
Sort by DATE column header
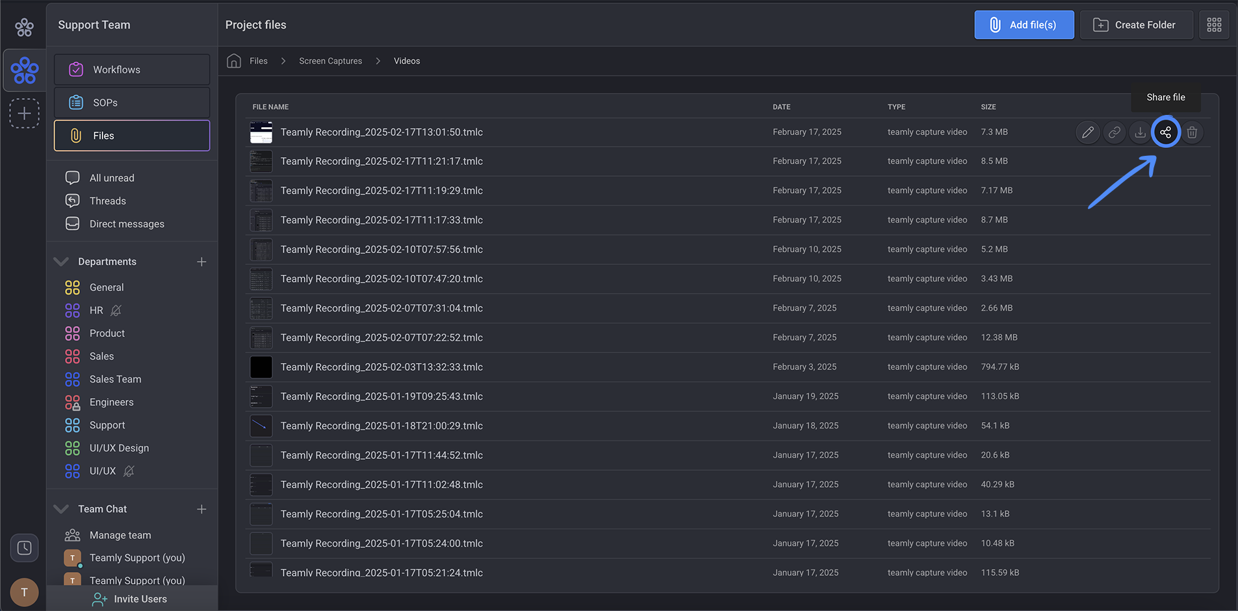click(x=781, y=107)
